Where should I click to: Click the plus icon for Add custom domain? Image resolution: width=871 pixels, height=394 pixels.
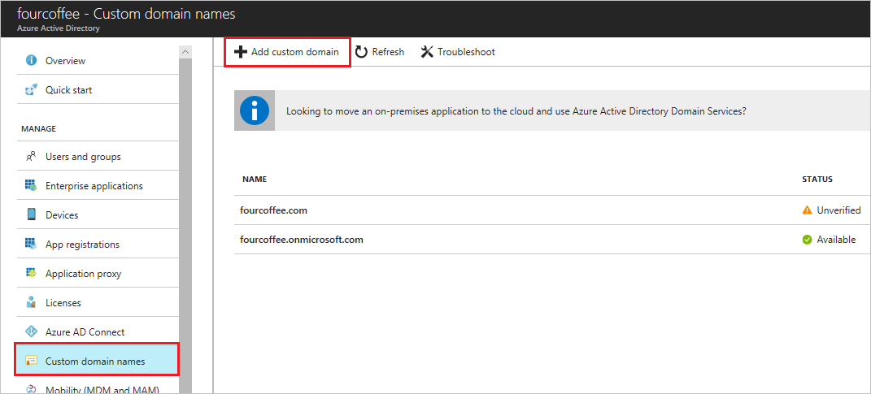click(x=241, y=52)
